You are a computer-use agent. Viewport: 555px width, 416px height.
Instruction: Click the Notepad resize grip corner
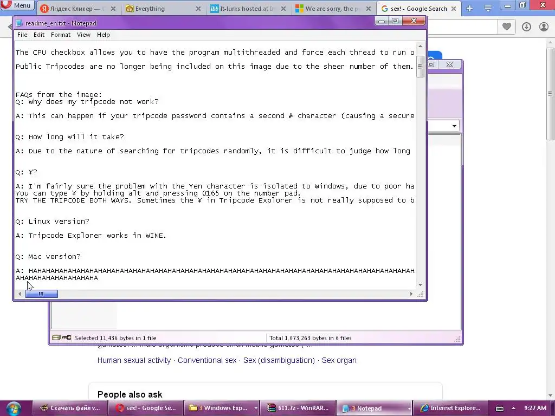point(421,294)
